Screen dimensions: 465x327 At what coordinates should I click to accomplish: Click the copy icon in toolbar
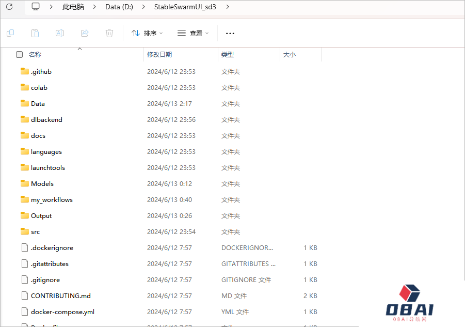pos(10,33)
